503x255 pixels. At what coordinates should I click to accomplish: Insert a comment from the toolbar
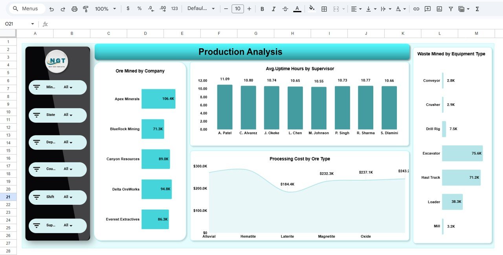pyautogui.click(x=427, y=9)
